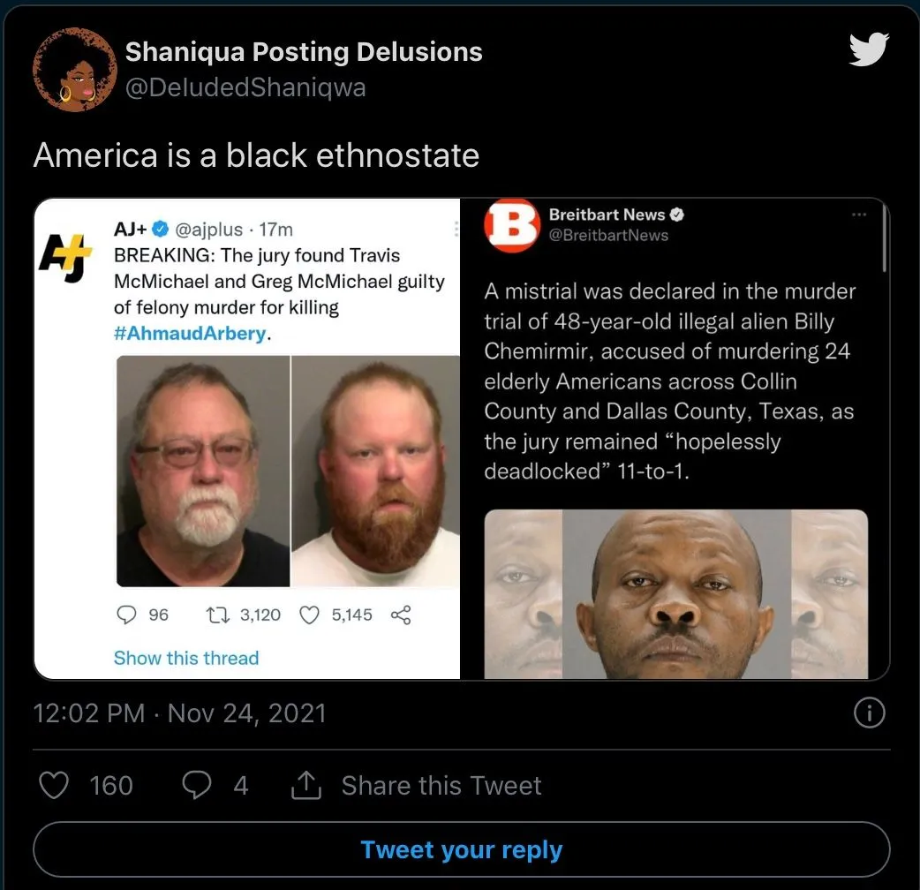Open Breitbart tweet three-dot menu
The width and height of the screenshot is (920, 890).
point(859,215)
